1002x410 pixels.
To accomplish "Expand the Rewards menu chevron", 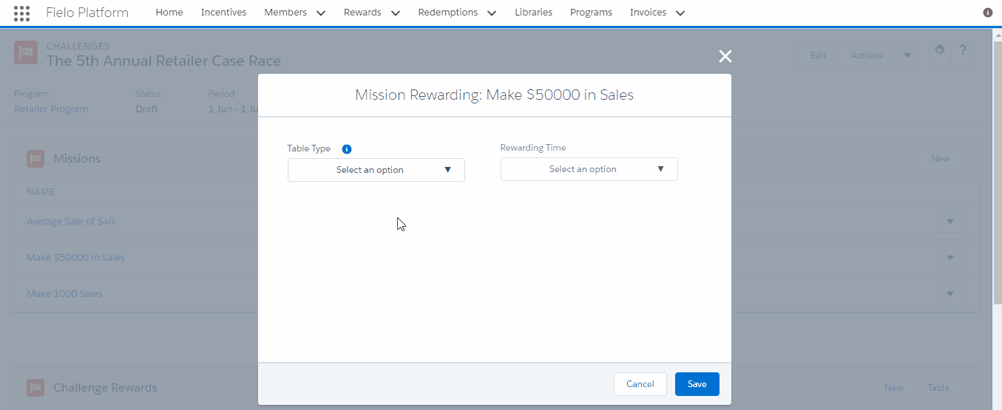I will click(x=395, y=13).
